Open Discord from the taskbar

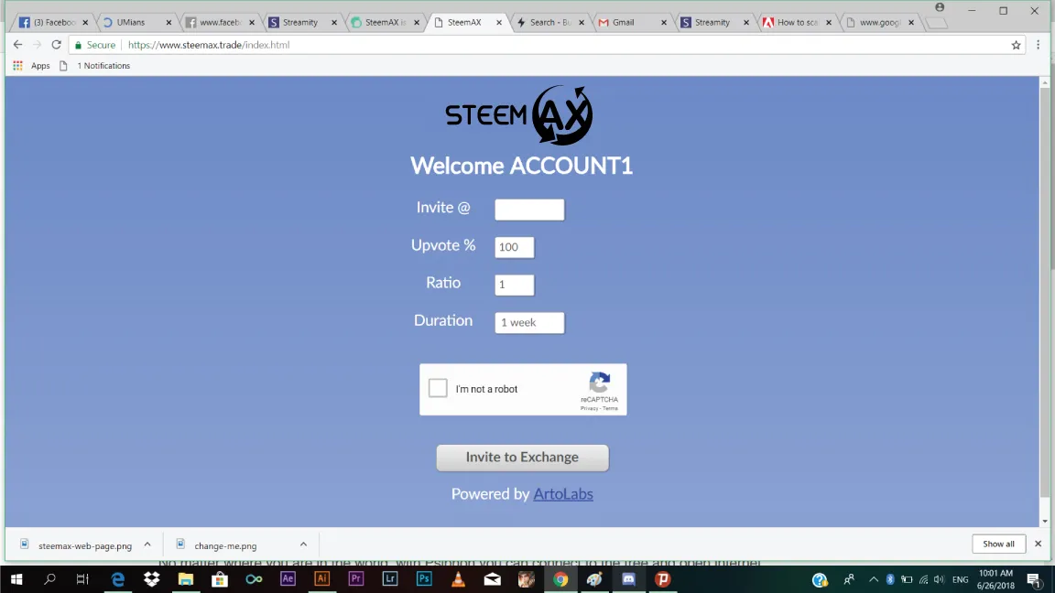pos(628,579)
